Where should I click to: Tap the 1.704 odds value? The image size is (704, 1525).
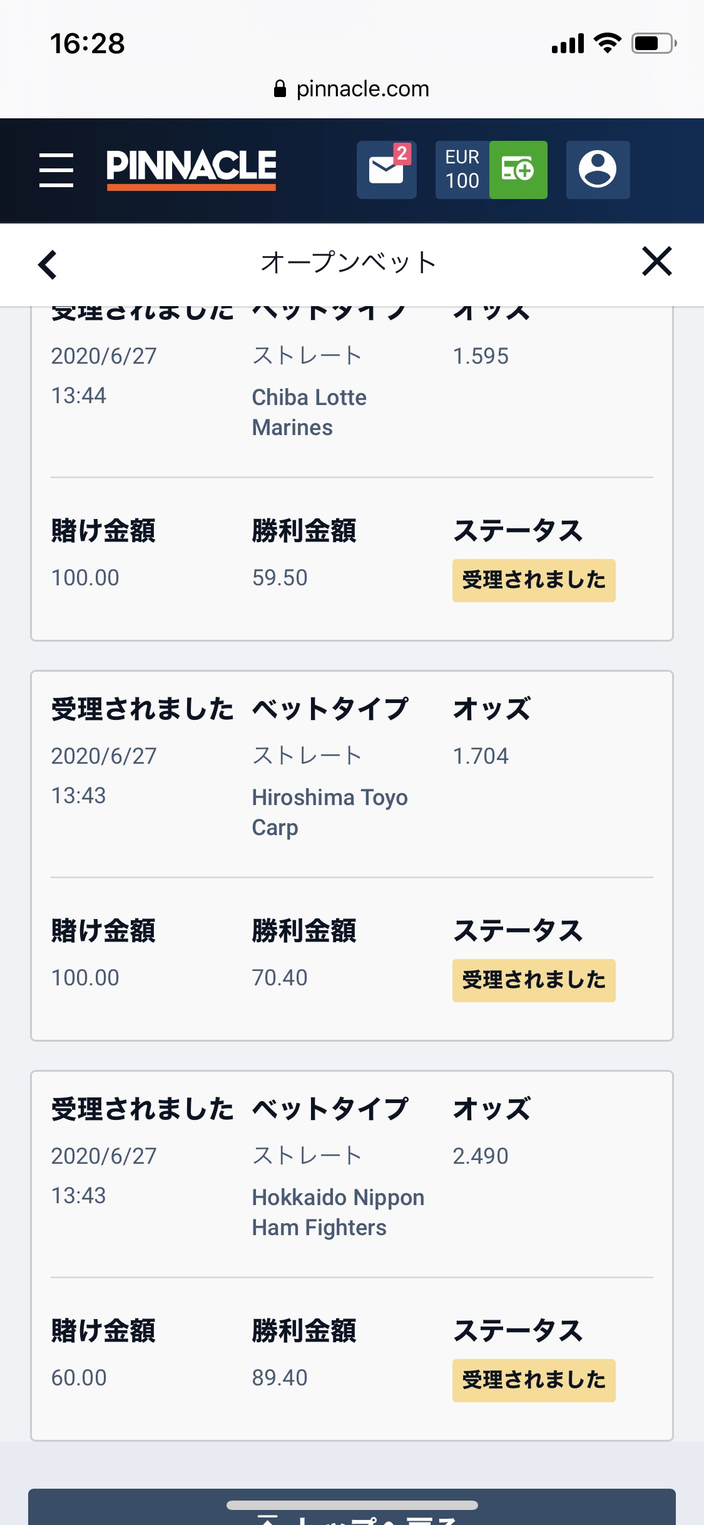(481, 756)
